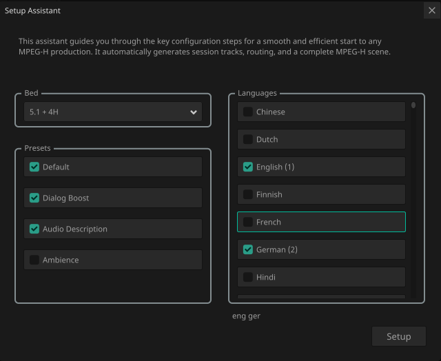Click the 'Presets' group label

(37, 148)
